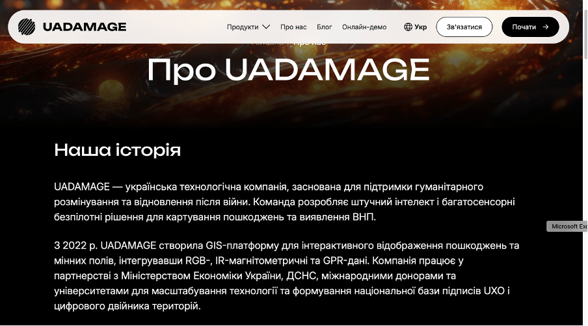Open the Продукти navigation menu
588x326 pixels.
point(242,27)
